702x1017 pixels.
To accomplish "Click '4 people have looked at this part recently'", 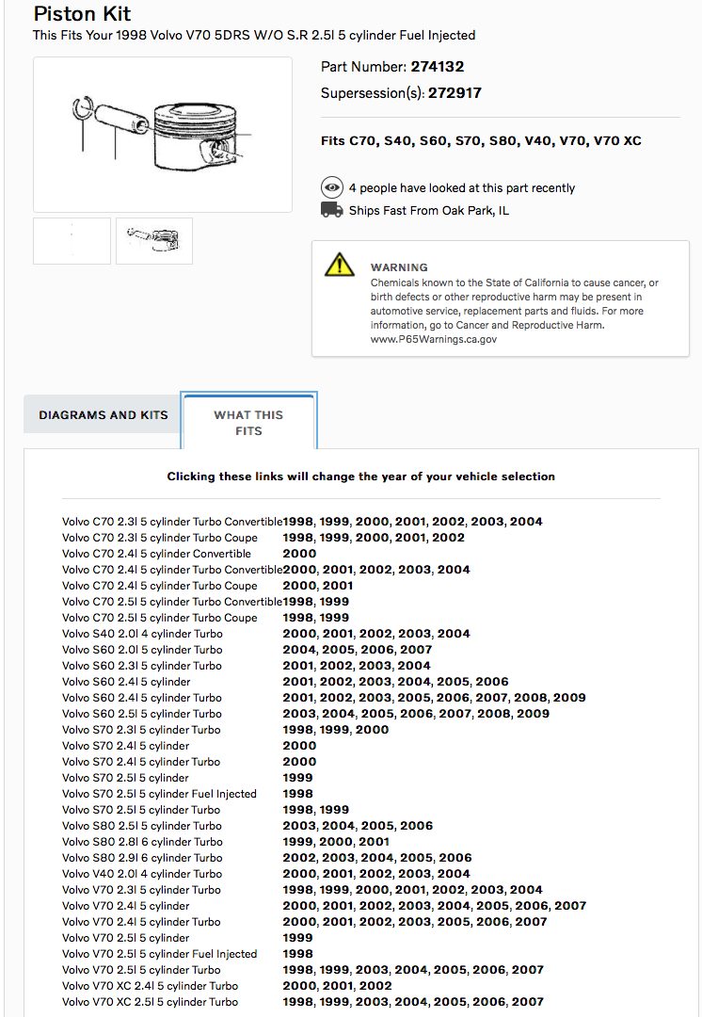I will [462, 188].
